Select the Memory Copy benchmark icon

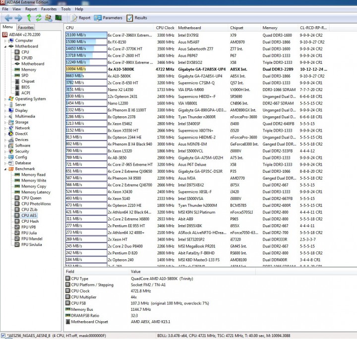(17, 186)
